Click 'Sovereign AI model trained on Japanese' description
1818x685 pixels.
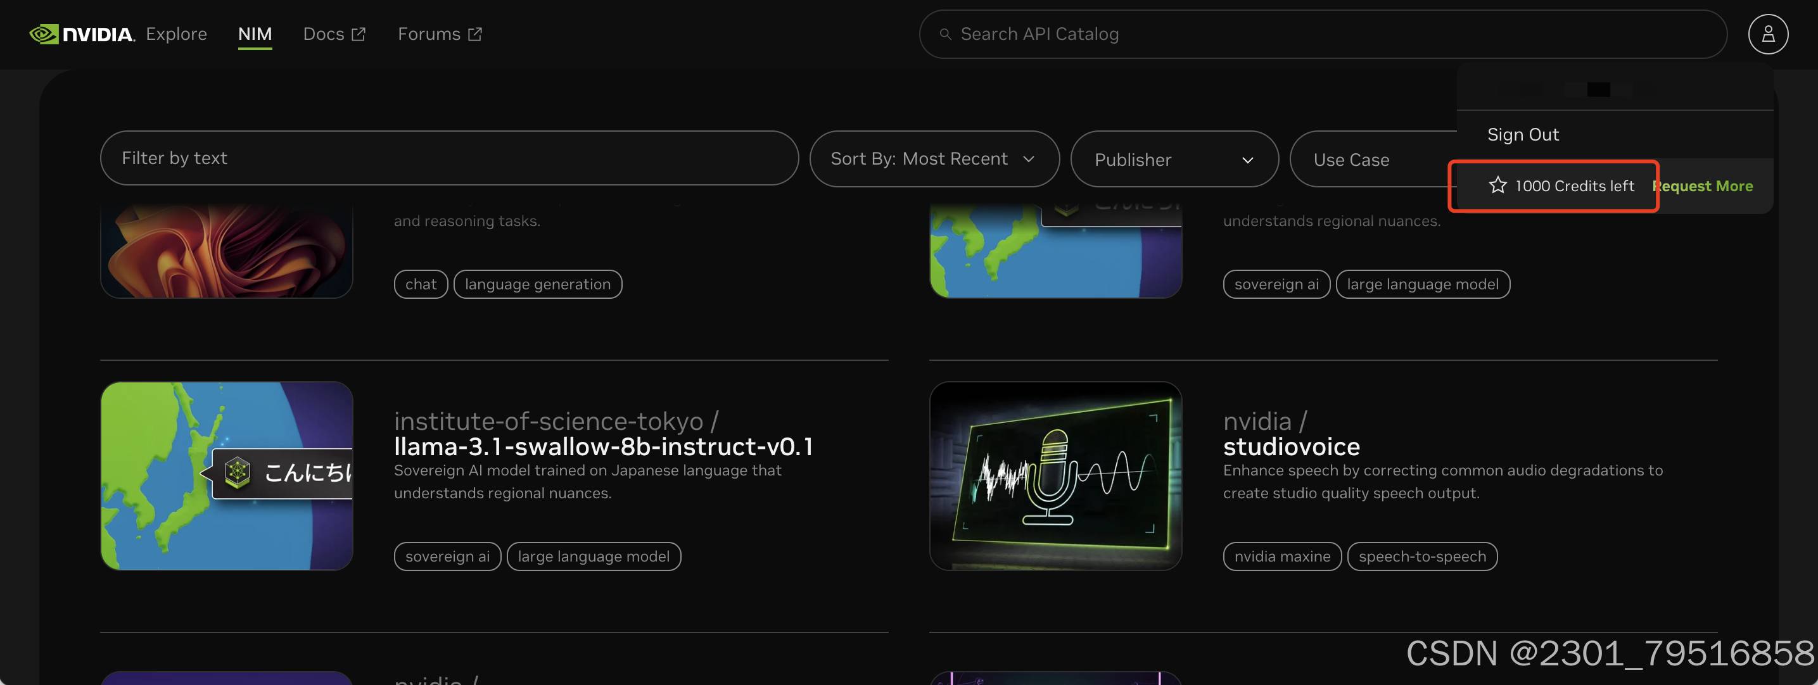pyautogui.click(x=587, y=481)
